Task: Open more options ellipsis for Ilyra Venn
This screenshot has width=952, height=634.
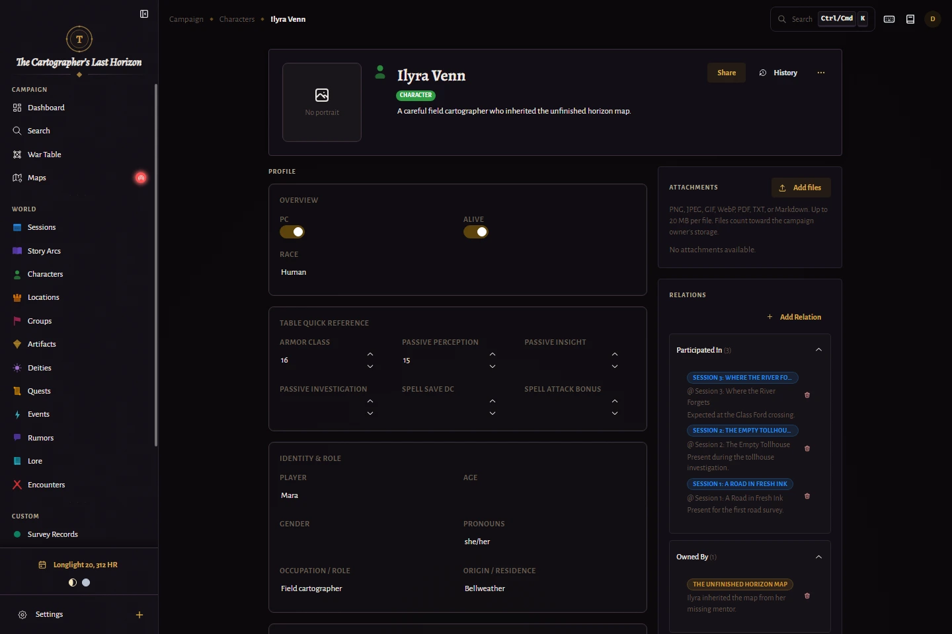Action: point(821,73)
